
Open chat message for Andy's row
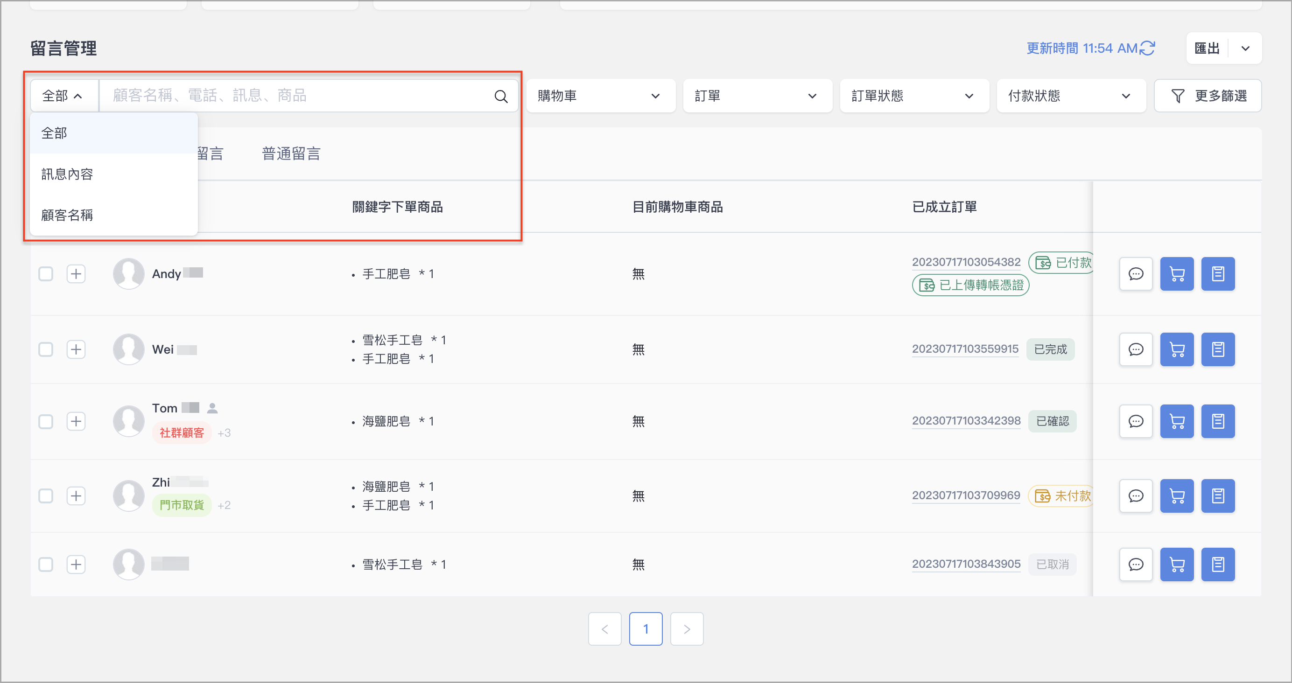click(x=1136, y=274)
